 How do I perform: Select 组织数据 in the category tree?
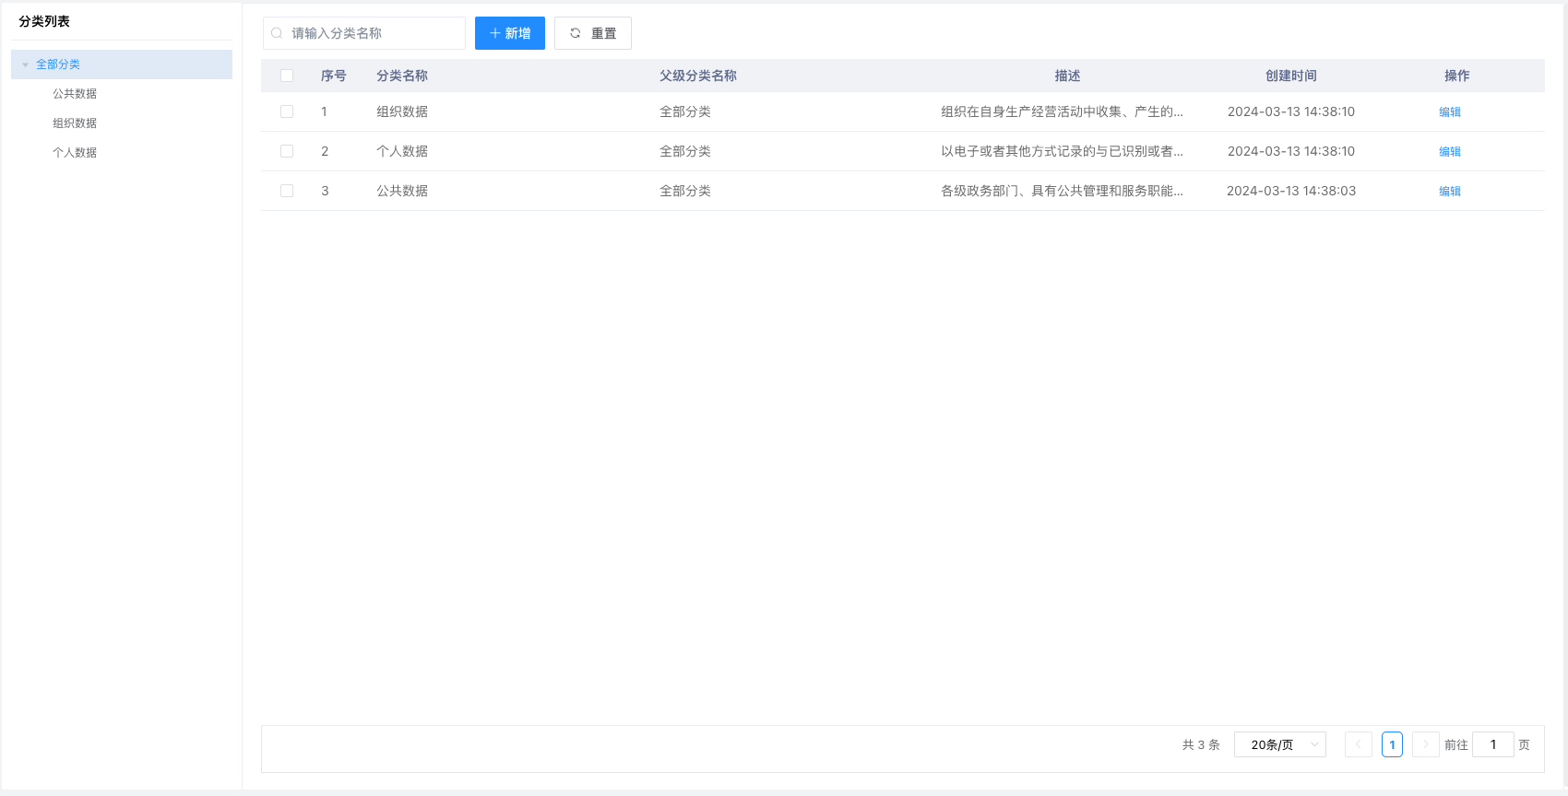pyautogui.click(x=75, y=123)
